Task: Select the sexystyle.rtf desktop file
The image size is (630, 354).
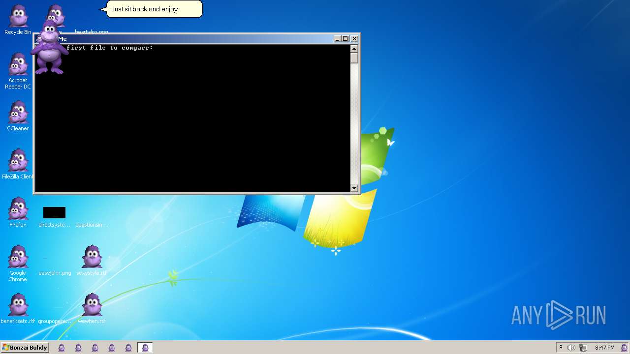Action: tap(92, 261)
